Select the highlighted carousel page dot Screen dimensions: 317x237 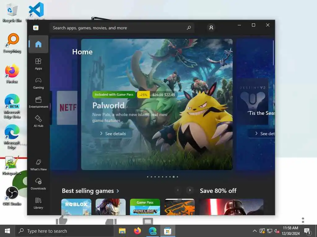[x=173, y=177]
